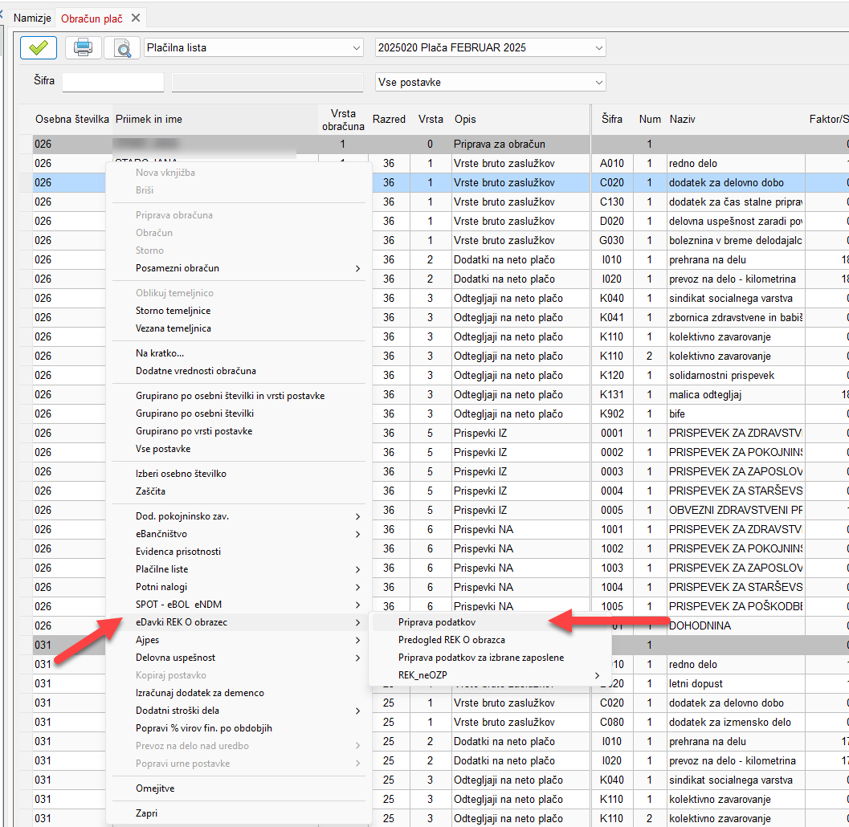
Task: Expand the Plačilne liste submenu
Action: coord(239,569)
